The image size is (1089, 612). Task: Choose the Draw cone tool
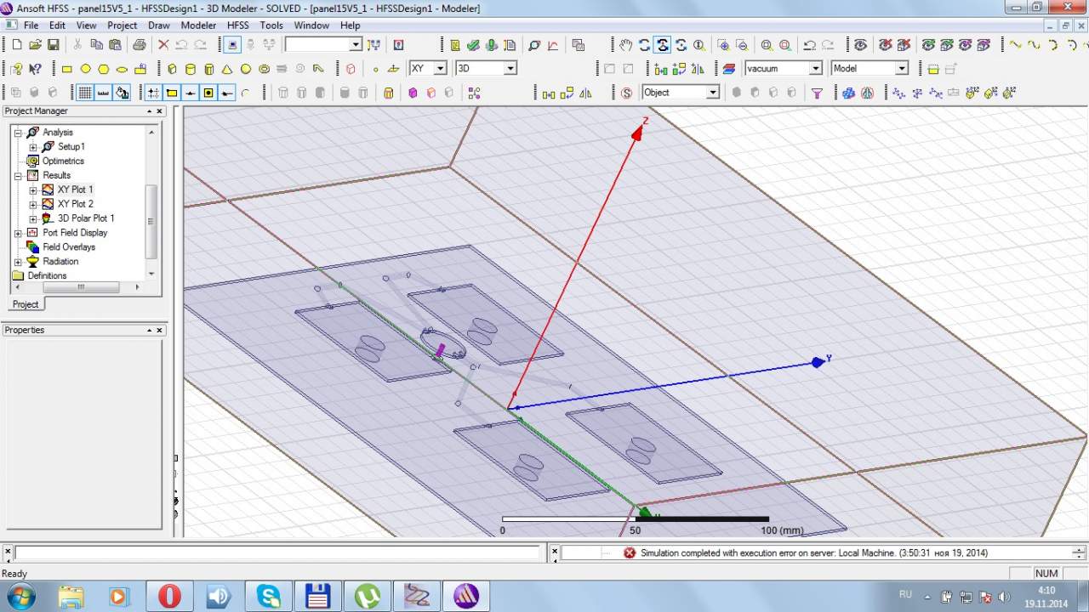click(227, 69)
